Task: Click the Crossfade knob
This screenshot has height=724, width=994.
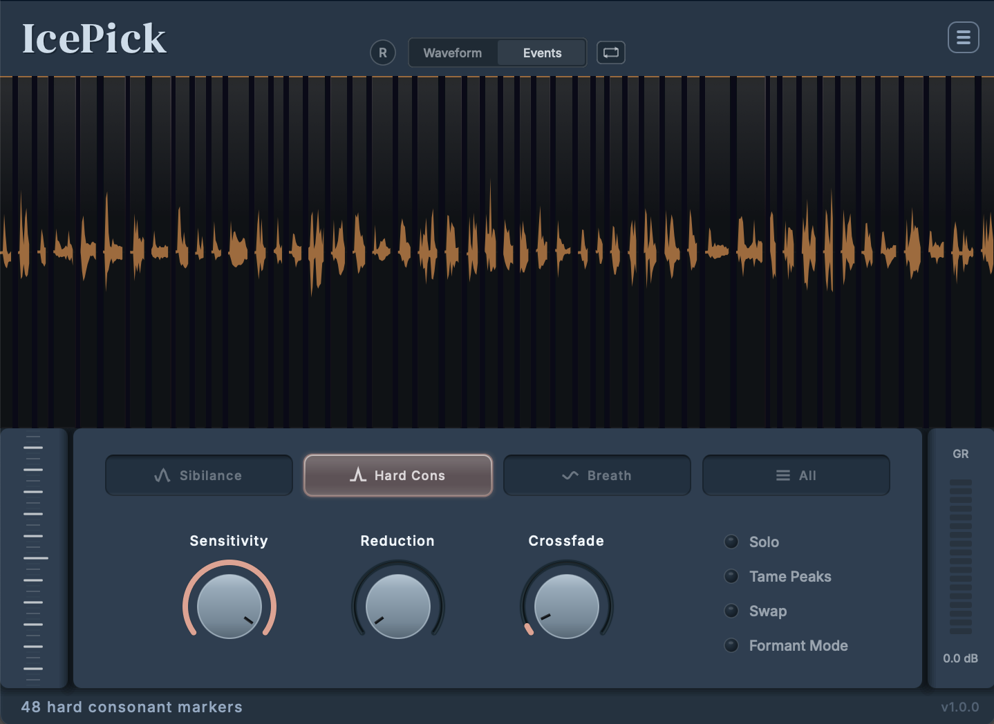Action: (567, 607)
